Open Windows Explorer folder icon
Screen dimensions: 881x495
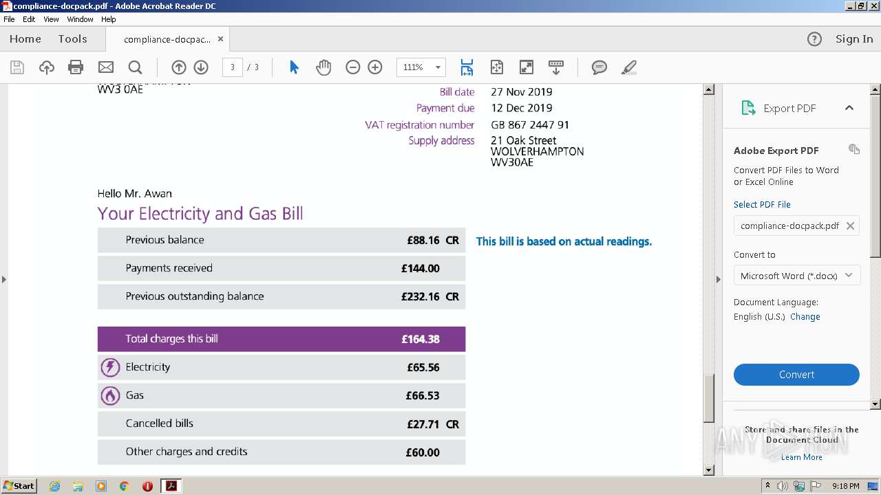(x=78, y=486)
